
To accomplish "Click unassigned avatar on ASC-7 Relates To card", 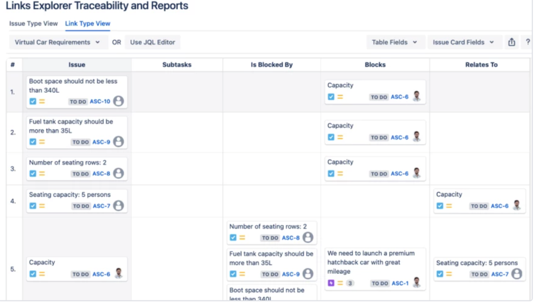I will point(517,274).
